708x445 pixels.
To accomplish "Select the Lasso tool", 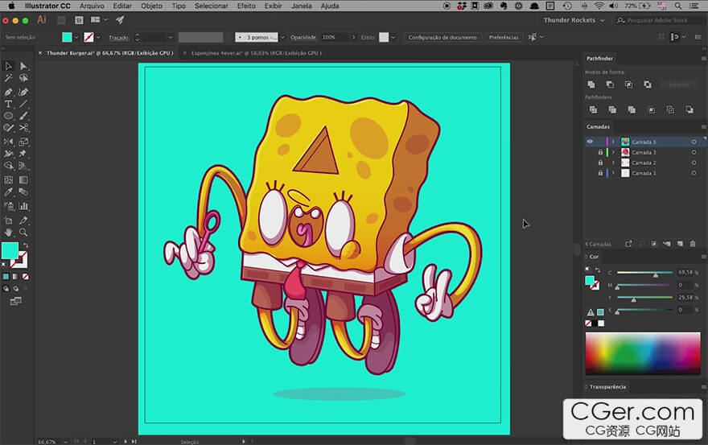I will tap(23, 78).
